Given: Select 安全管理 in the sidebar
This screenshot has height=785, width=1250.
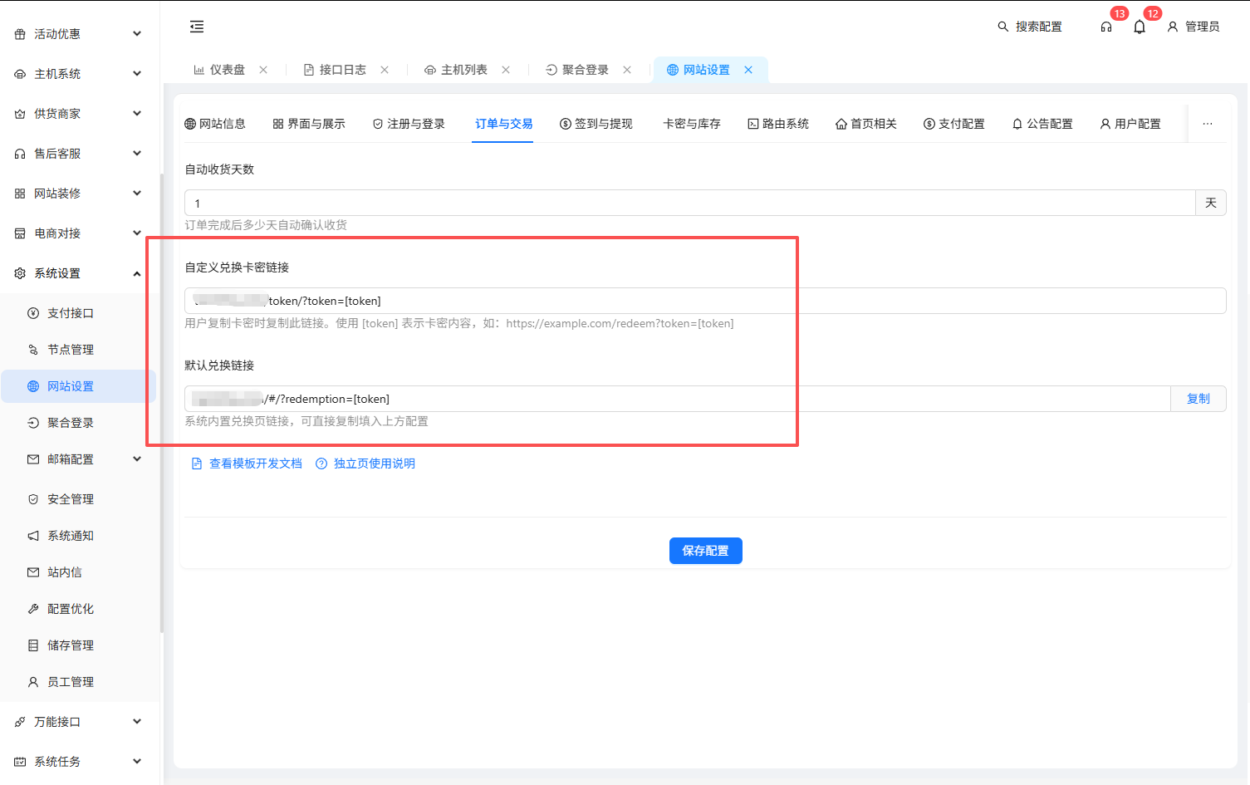Looking at the screenshot, I should (71, 499).
